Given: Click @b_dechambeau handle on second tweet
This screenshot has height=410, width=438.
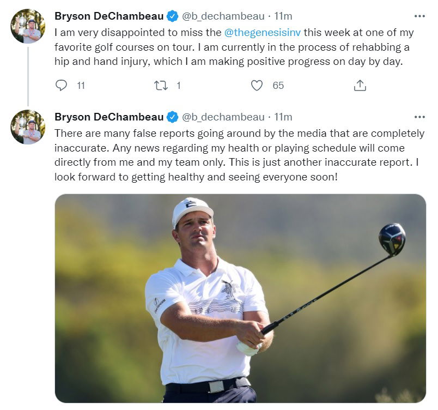Looking at the screenshot, I should [x=222, y=117].
